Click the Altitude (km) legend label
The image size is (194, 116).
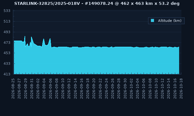tap(170, 21)
